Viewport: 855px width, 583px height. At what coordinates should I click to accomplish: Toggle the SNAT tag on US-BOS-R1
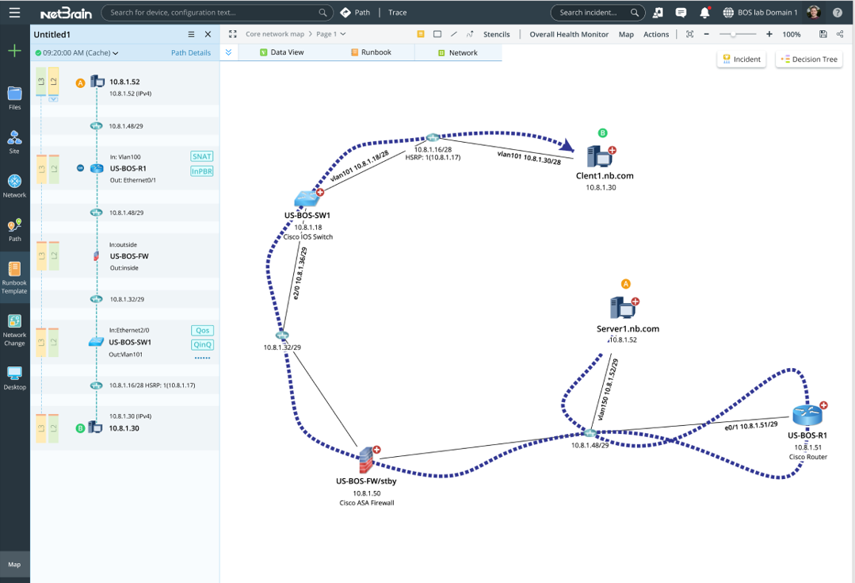tap(201, 156)
